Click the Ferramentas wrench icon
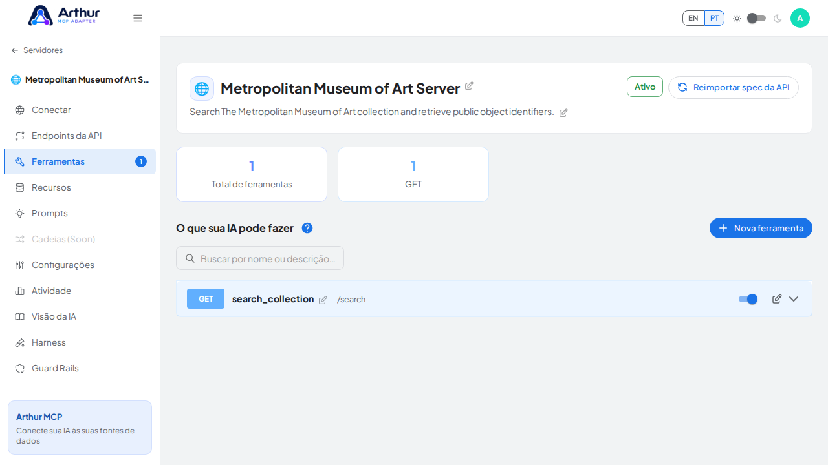The height and width of the screenshot is (465, 828). (x=20, y=161)
